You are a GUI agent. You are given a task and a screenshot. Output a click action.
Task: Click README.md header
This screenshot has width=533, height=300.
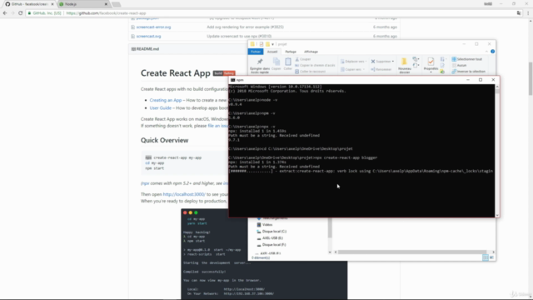[x=147, y=49]
